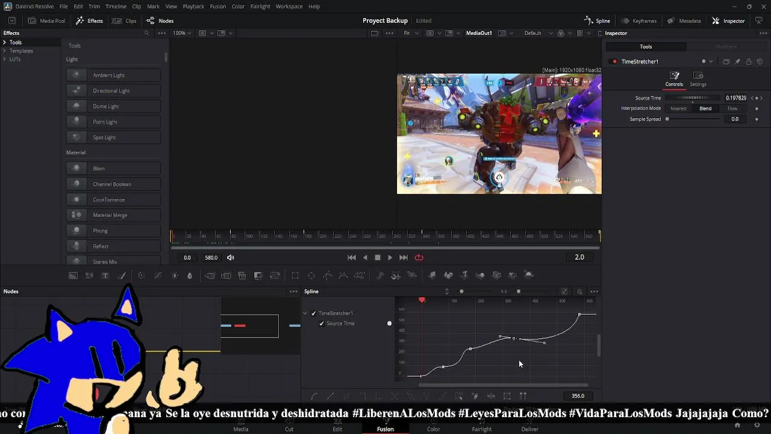Adjust the Sample Spread slider

point(693,119)
